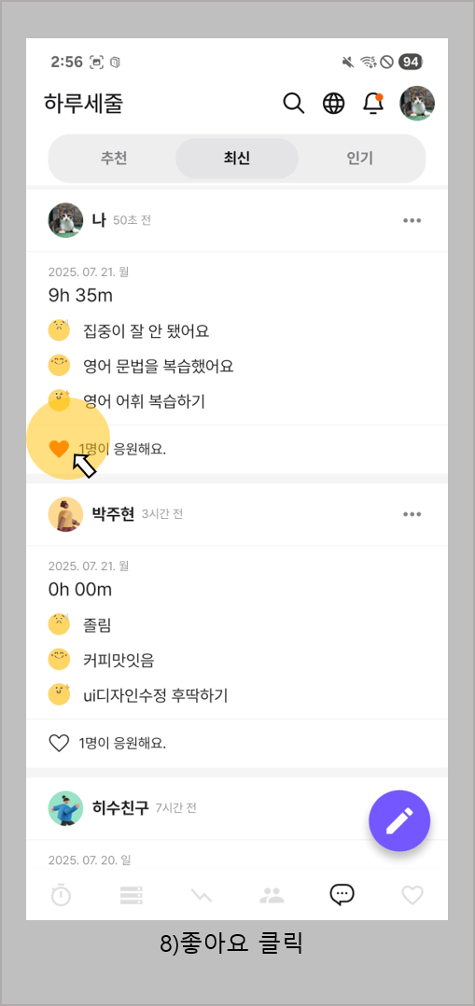475x1006 pixels.
Task: Open profile from top-right cat avatar
Action: click(x=416, y=104)
